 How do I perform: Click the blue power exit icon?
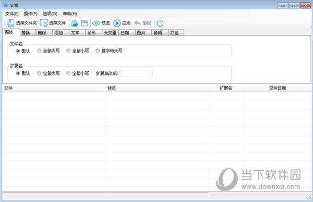(160, 23)
